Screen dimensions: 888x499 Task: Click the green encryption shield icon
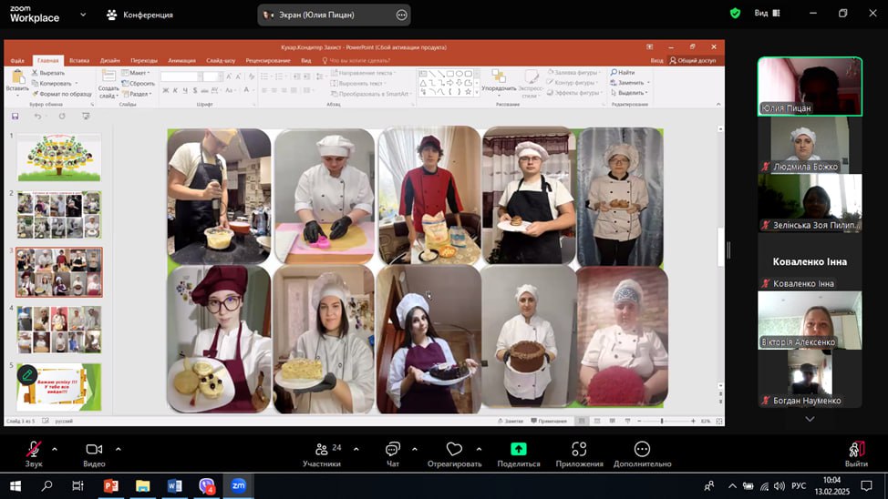[735, 14]
